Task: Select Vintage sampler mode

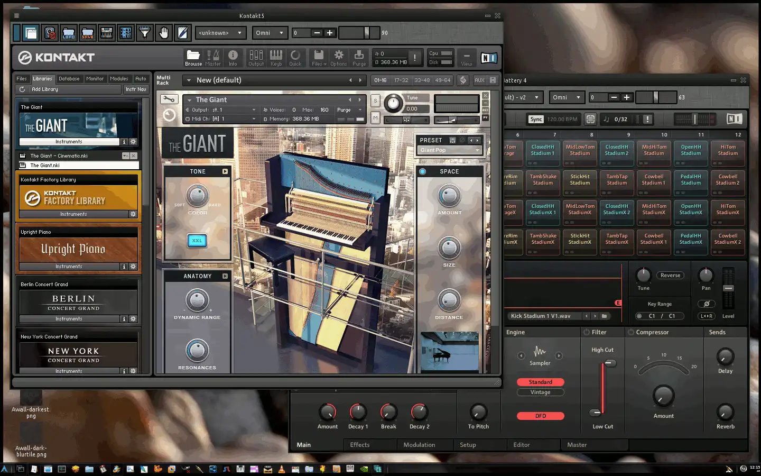Action: tap(540, 392)
